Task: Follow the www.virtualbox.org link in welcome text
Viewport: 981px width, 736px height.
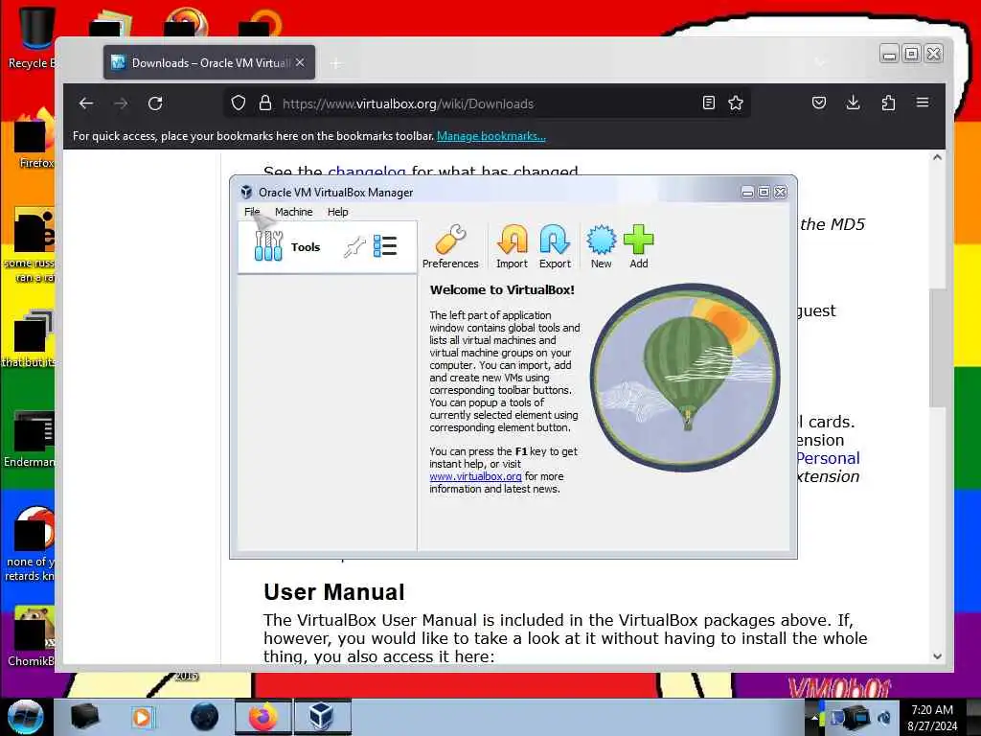Action: click(475, 476)
